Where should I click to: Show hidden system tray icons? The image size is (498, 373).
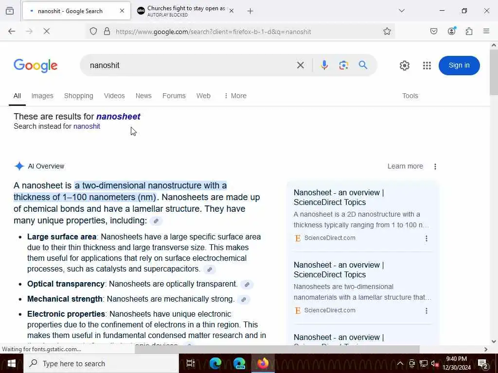(400, 363)
